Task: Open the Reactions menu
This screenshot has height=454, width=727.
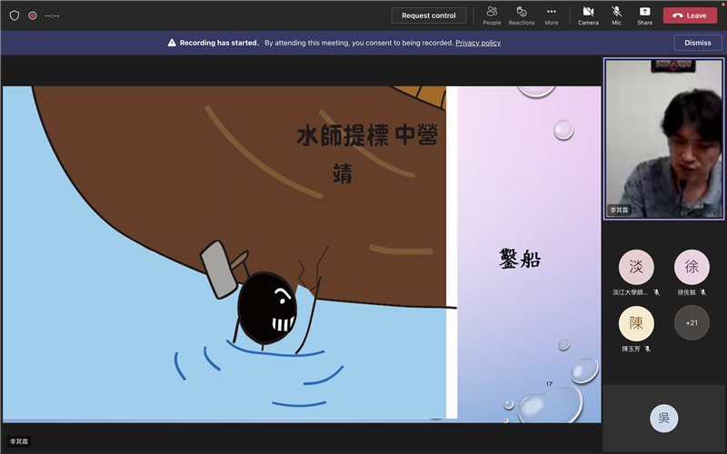Action: (x=522, y=15)
